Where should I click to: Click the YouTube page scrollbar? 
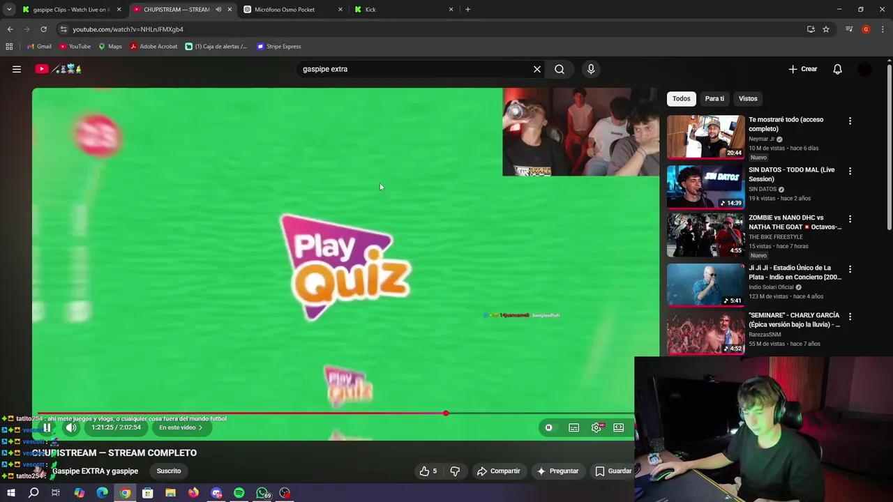[x=890, y=146]
